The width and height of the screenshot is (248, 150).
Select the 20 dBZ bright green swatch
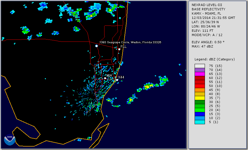click(200, 110)
